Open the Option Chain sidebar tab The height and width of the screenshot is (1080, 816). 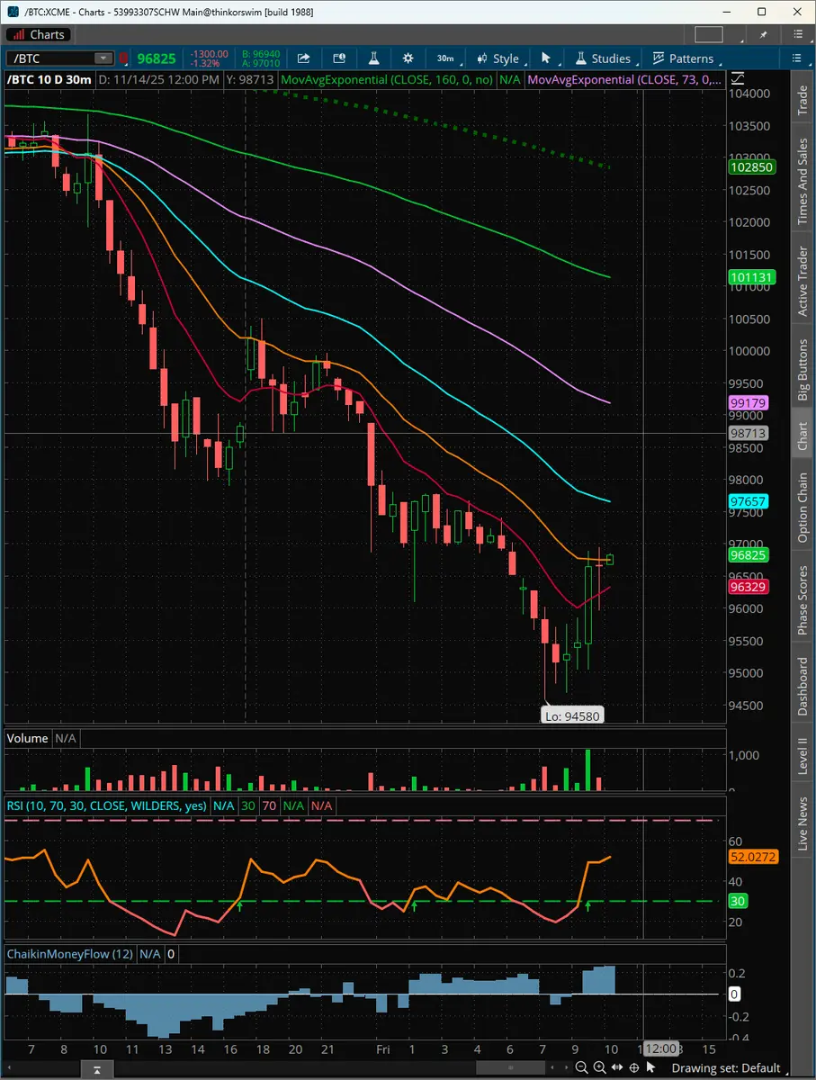point(803,507)
